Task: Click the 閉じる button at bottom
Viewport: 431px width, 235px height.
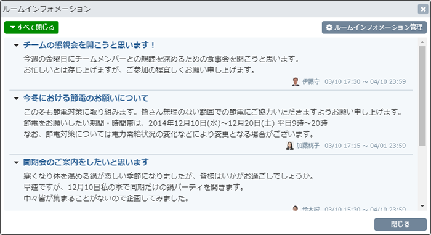Action: coord(400,225)
